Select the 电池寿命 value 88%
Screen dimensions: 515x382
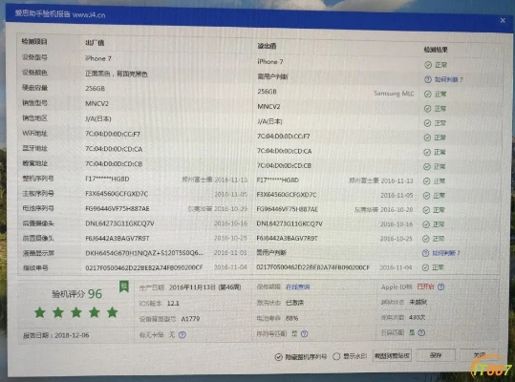click(x=292, y=318)
